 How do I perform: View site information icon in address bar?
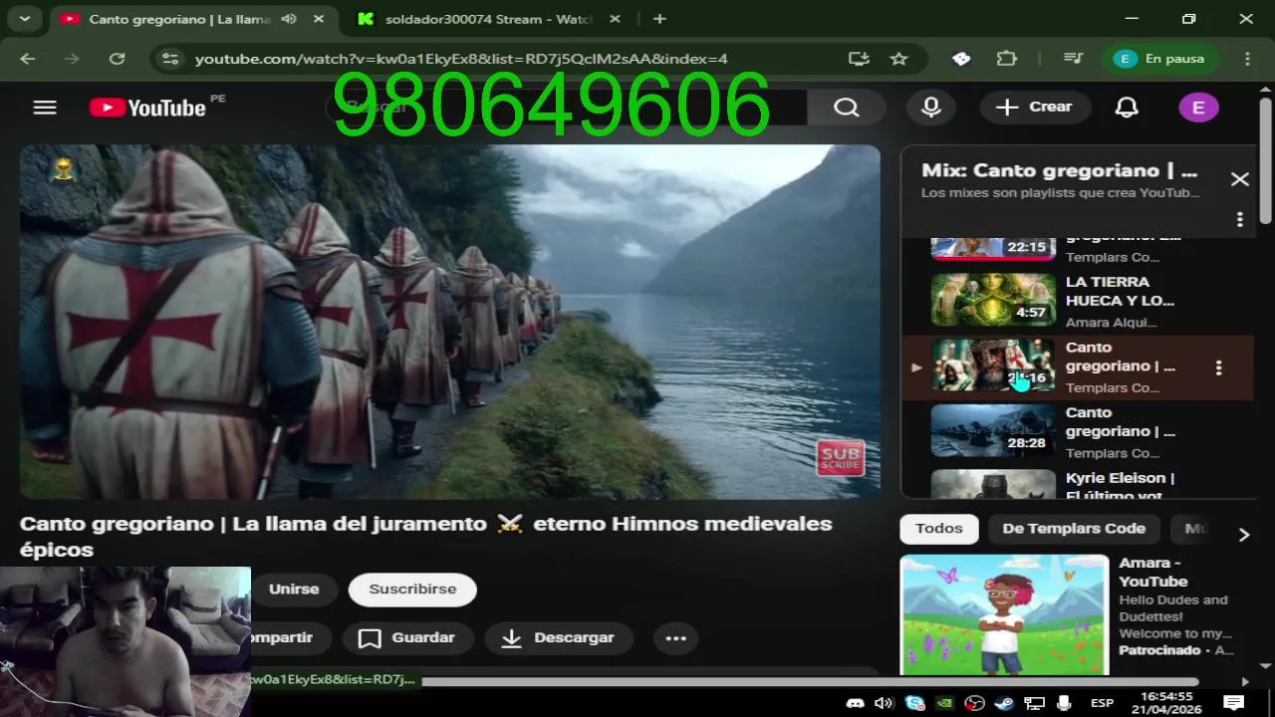(170, 59)
